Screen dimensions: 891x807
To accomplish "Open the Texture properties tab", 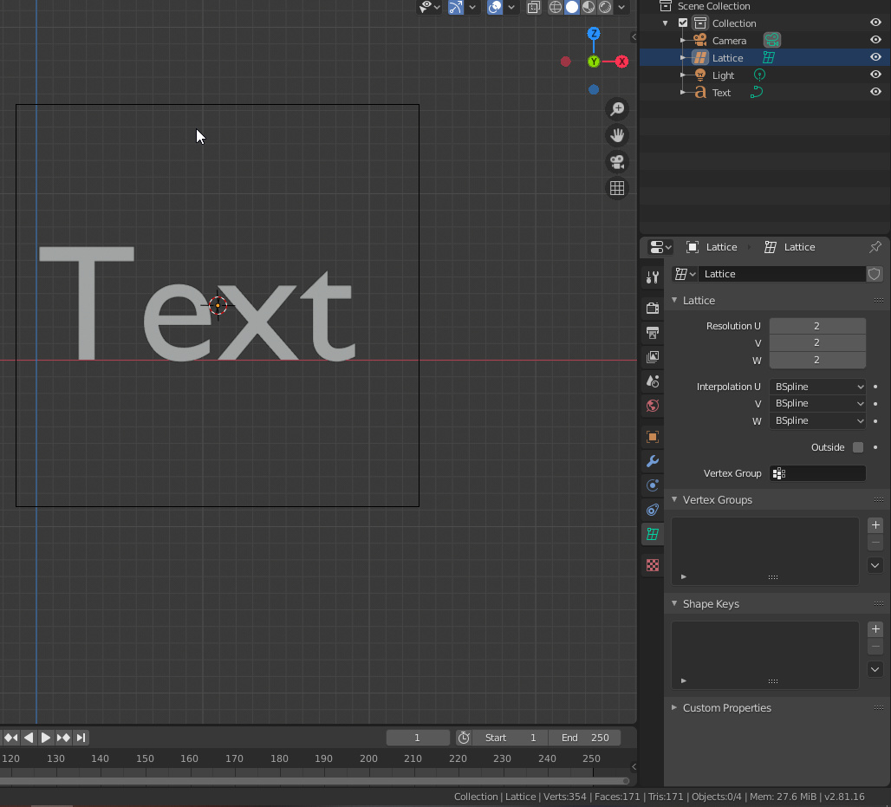I will coord(653,565).
